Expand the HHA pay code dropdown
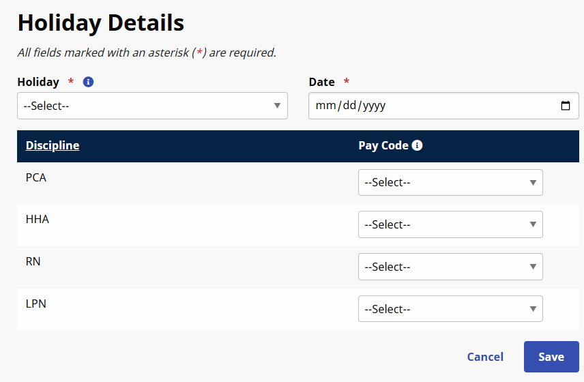The image size is (584, 382). click(450, 225)
